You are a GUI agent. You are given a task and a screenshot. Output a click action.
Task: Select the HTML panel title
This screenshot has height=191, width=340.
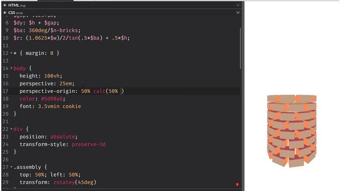[x=13, y=5]
